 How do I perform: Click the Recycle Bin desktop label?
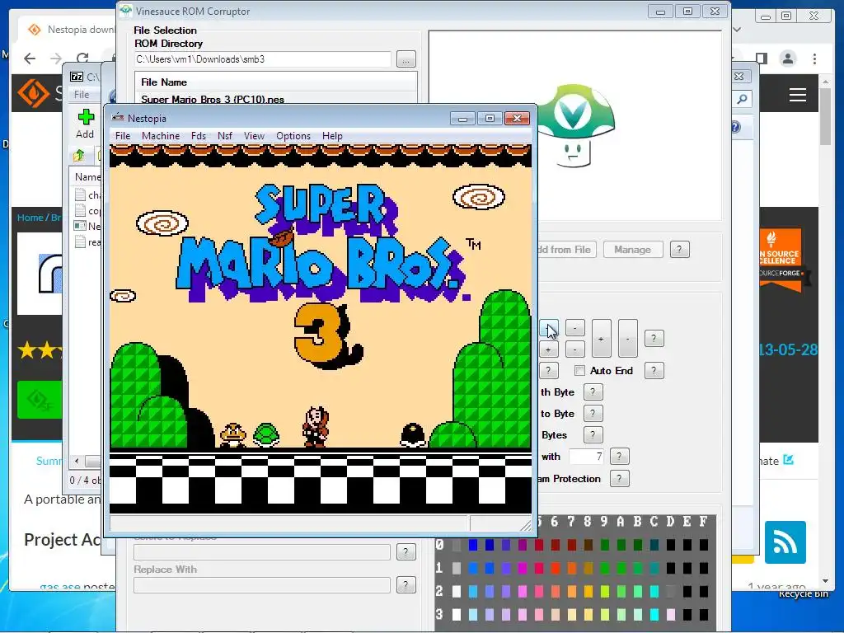803,593
